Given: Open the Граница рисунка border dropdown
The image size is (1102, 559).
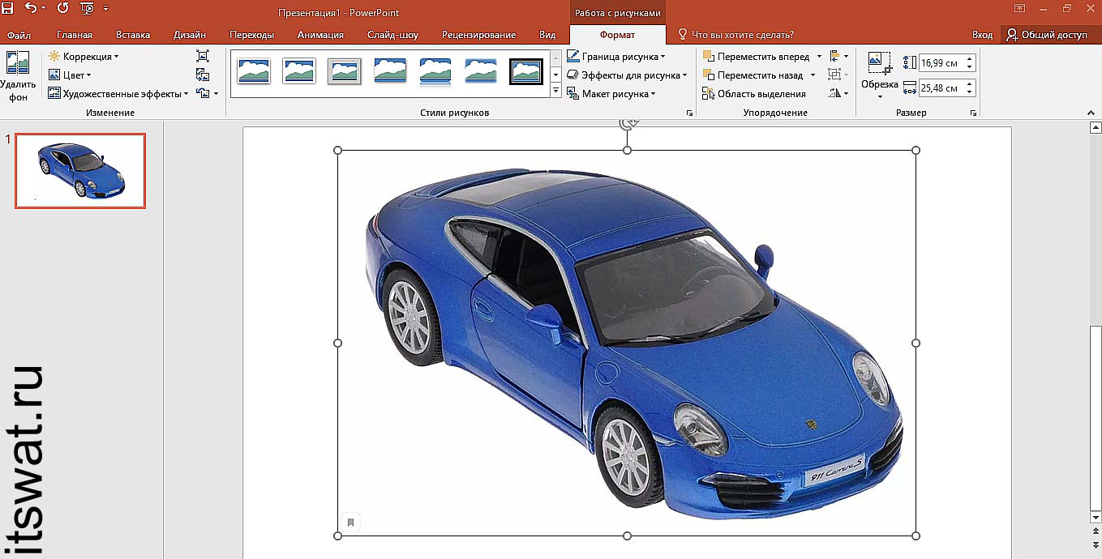Looking at the screenshot, I should coord(616,57).
